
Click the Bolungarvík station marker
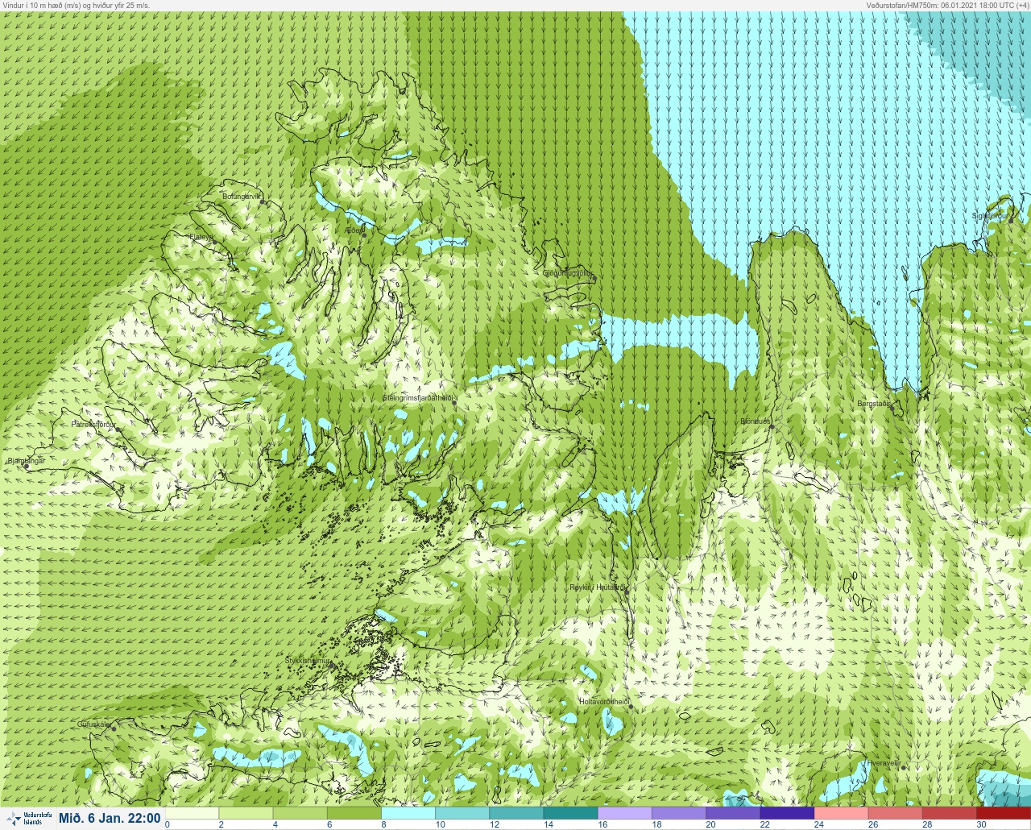click(x=263, y=202)
